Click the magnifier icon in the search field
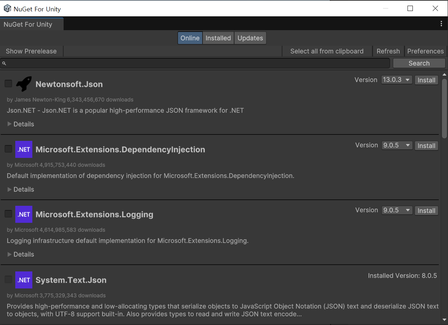 coord(4,64)
